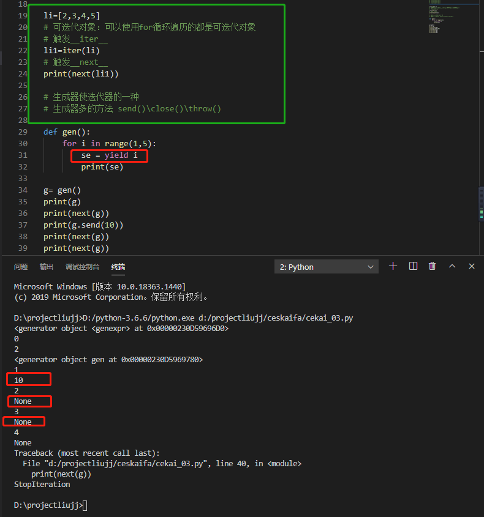Close the terminal panel
The width and height of the screenshot is (484, 517).
[x=472, y=266]
